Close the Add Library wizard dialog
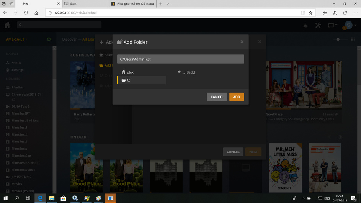Viewport: 361px width, 203px height. point(260,42)
